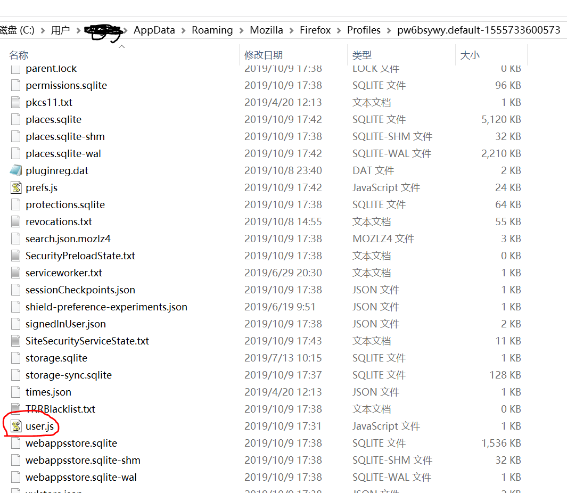Viewport: 567px width, 493px height.
Task: Go to Mozilla folder in breadcrumb
Action: (267, 30)
